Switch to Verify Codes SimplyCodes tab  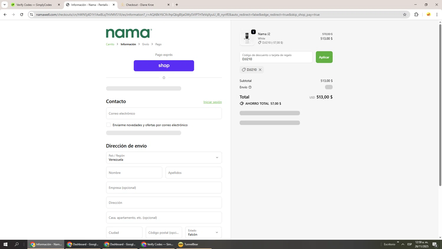pos(34,5)
